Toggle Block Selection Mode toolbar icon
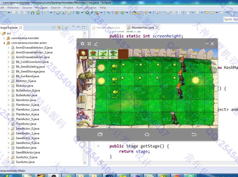Image resolution: width=238 pixels, height=177 pixels. (x=174, y=13)
